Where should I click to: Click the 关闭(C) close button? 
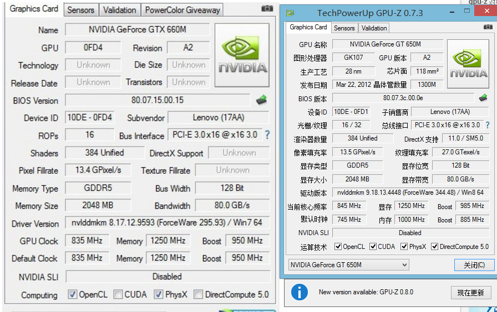click(x=474, y=265)
